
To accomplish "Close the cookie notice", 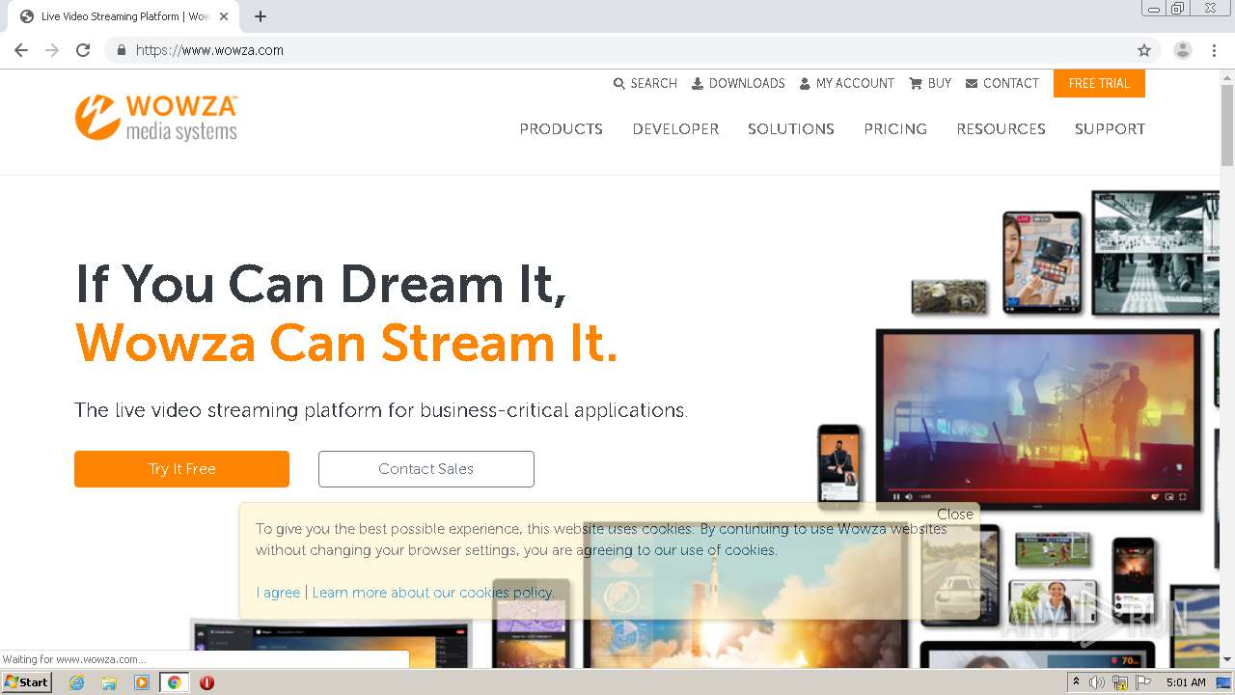I will [x=955, y=514].
